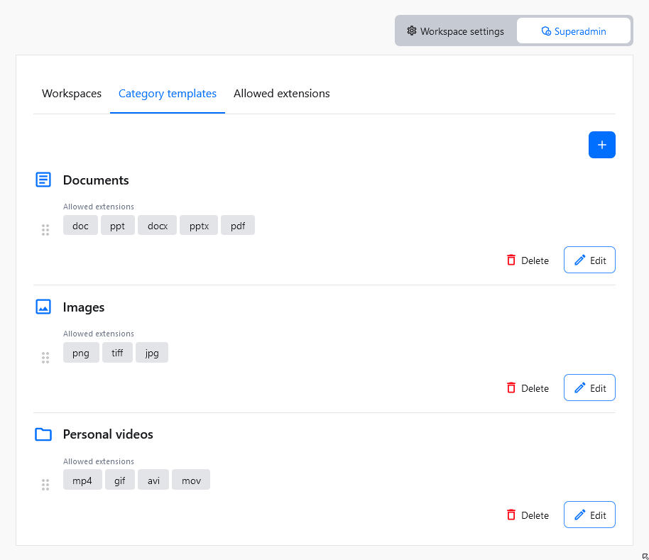
Task: Click the pencil icon in Images Edit button
Action: pyautogui.click(x=580, y=388)
